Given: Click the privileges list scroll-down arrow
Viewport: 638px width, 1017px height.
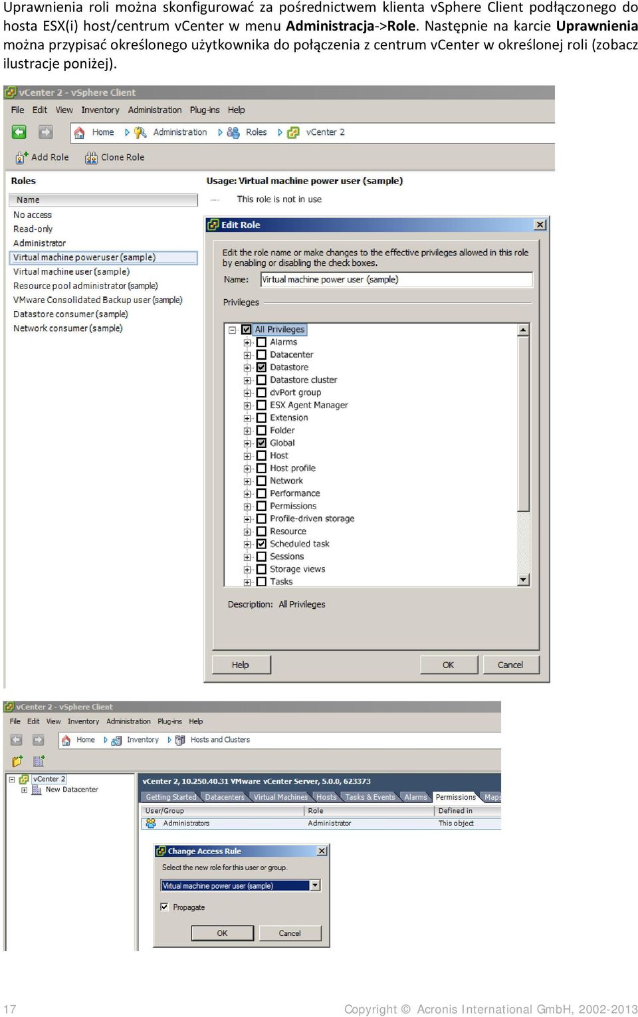Looking at the screenshot, I should [x=524, y=580].
